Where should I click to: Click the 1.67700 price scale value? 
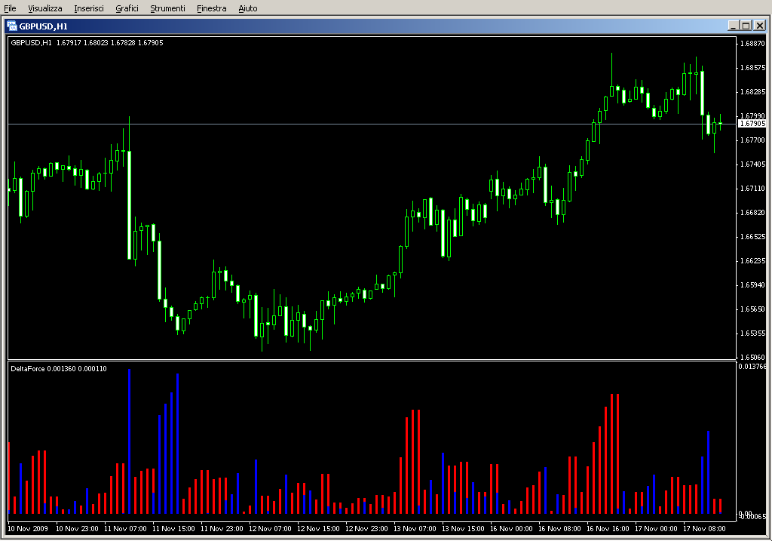pyautogui.click(x=753, y=140)
